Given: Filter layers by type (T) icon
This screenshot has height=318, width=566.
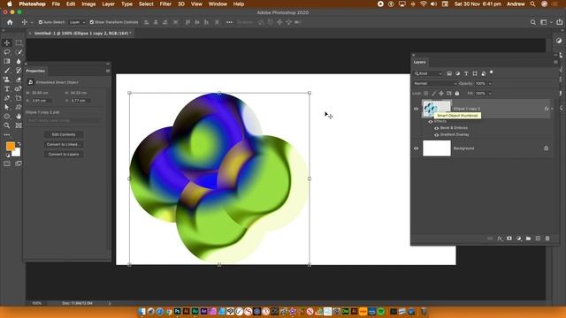Looking at the screenshot, I should (466, 73).
